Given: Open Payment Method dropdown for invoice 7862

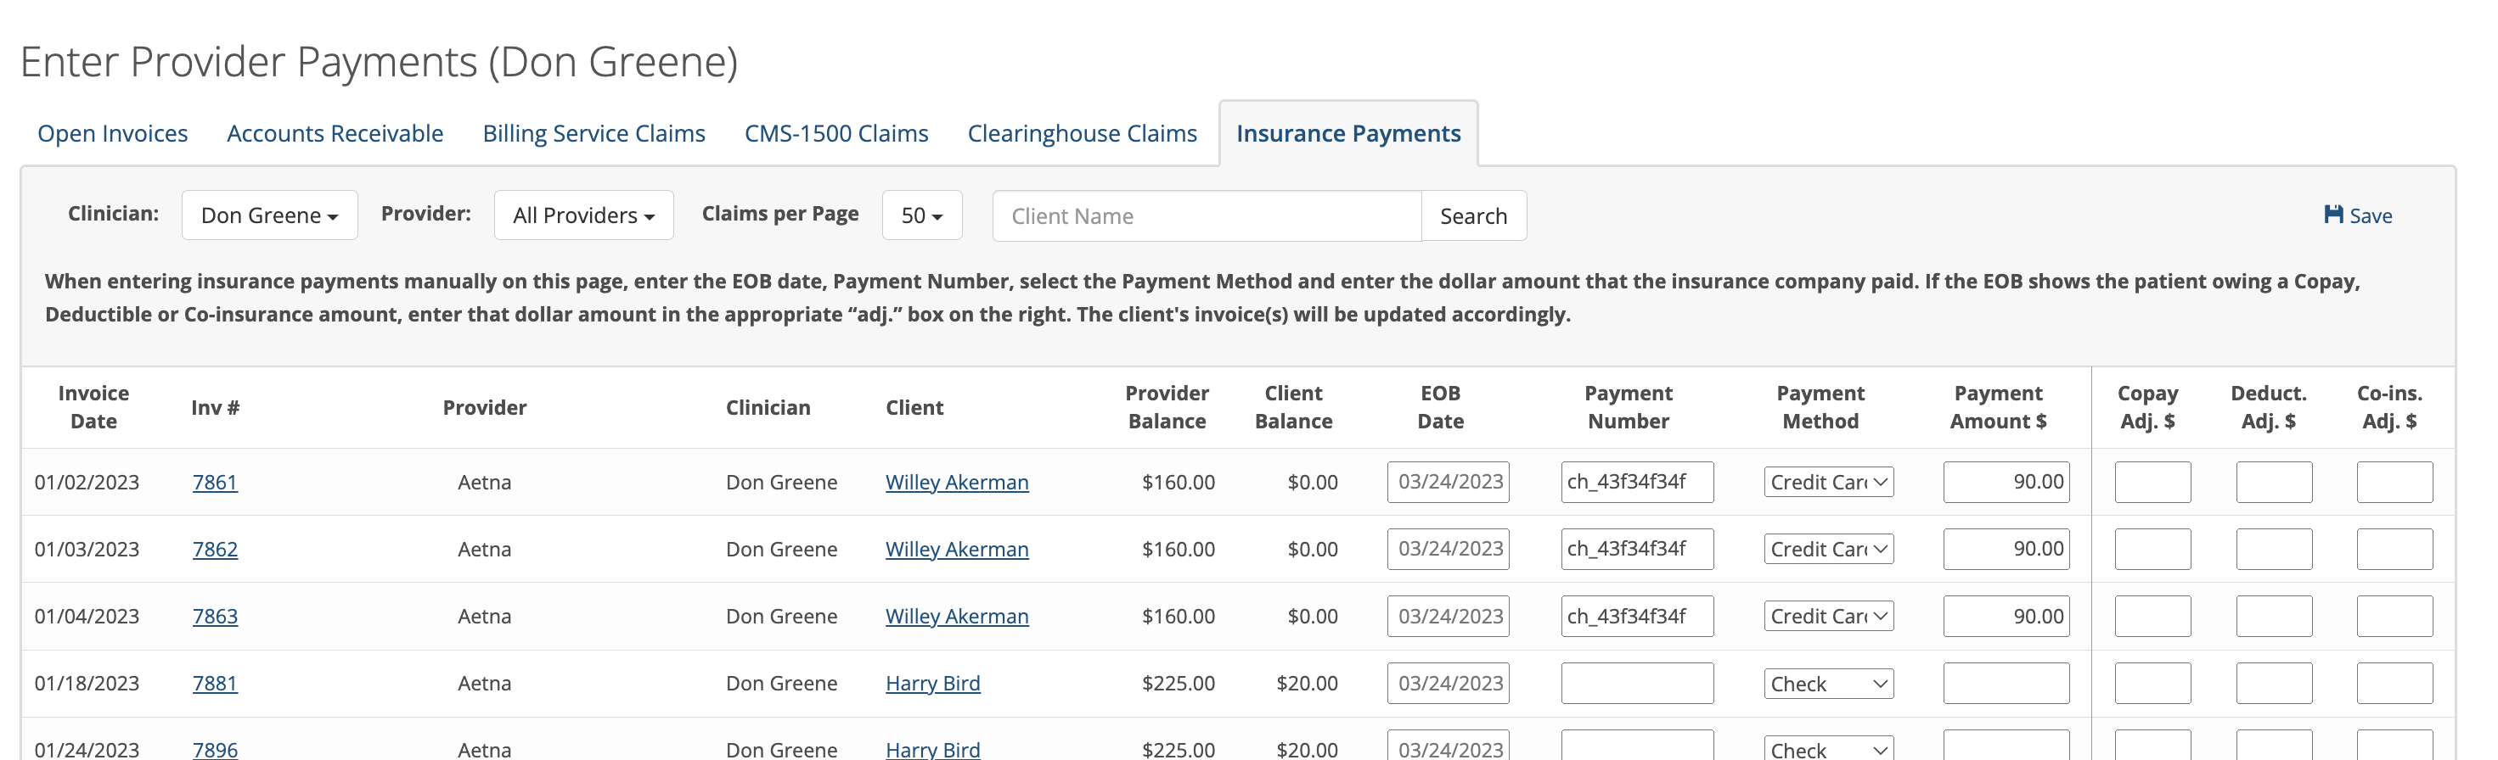Looking at the screenshot, I should coord(1829,549).
